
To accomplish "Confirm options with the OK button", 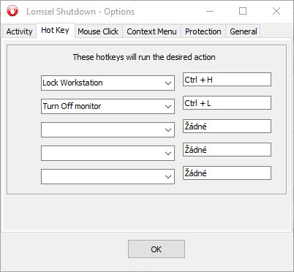I will [157, 249].
